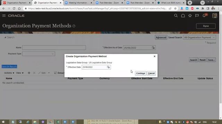222x124 pixels.
Task: Click the Done button
Action: [x=206, y=26]
